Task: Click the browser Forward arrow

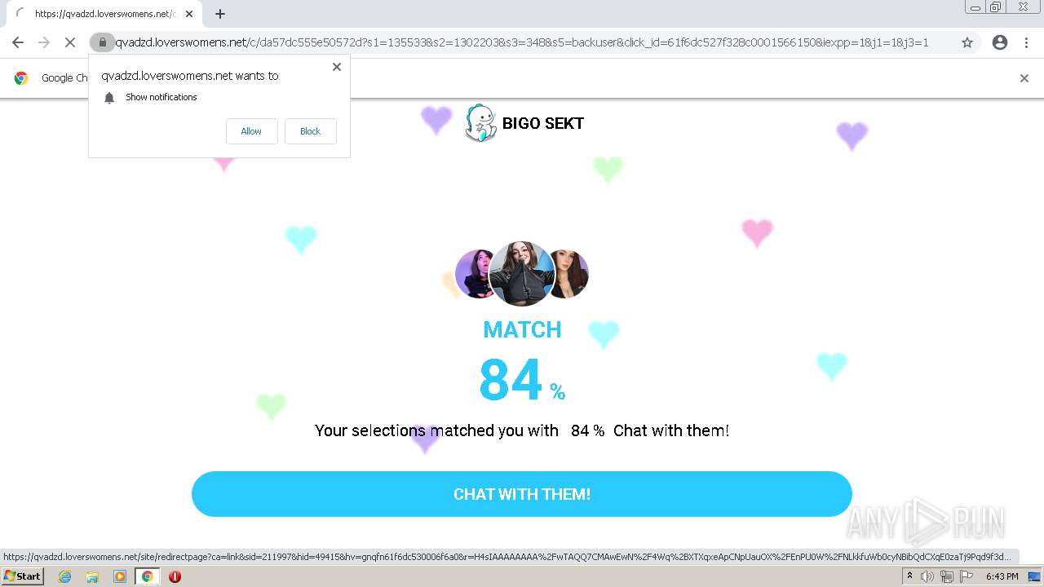Action: [x=44, y=42]
